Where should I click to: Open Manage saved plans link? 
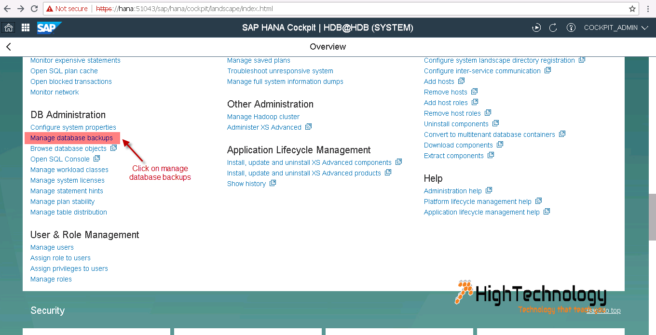(259, 60)
